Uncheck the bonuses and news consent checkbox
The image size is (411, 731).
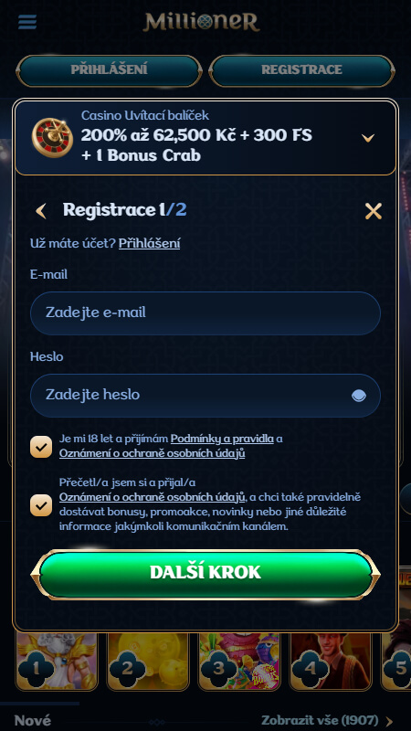(41, 506)
